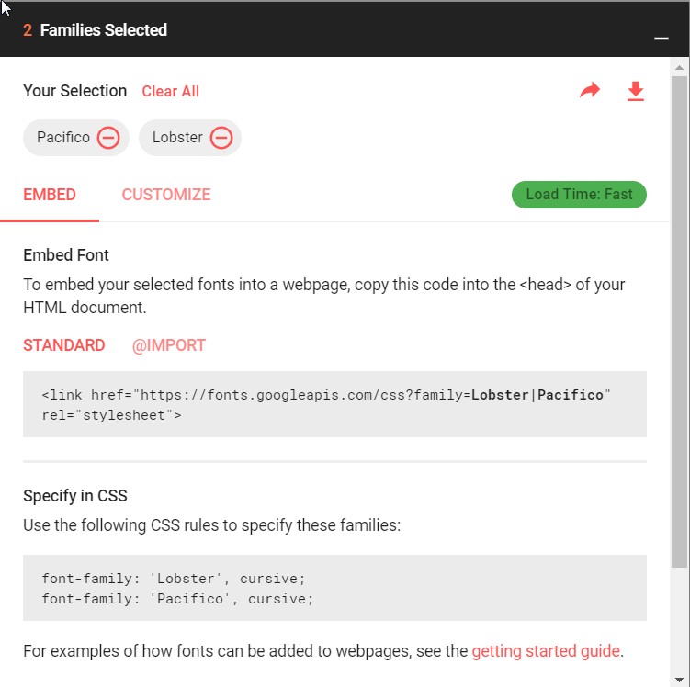690x687 pixels.
Task: Click the scrollbar up arrow
Action: pos(680,68)
